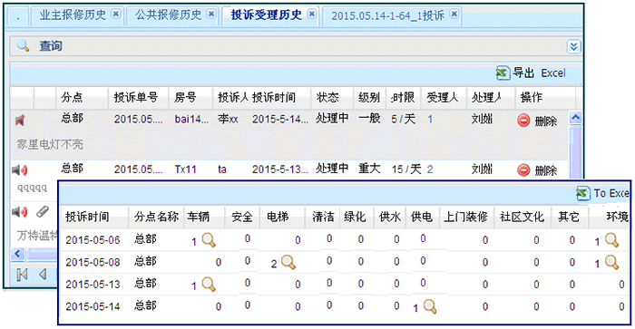
Task: Sort by 投诉时间 column header in statistics table
Action: pos(87,217)
